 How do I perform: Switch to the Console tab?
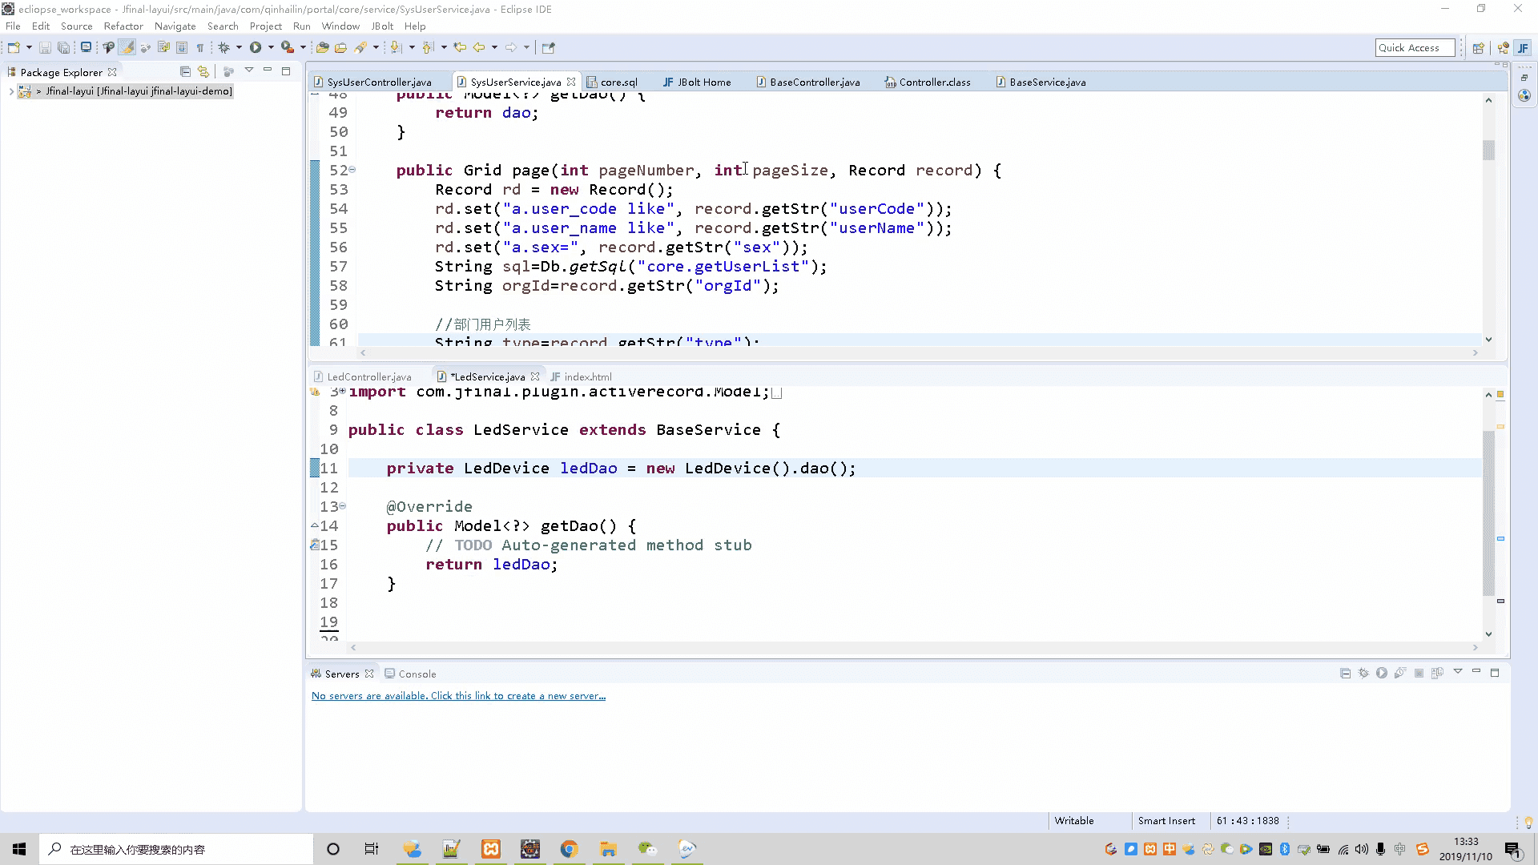coord(417,674)
